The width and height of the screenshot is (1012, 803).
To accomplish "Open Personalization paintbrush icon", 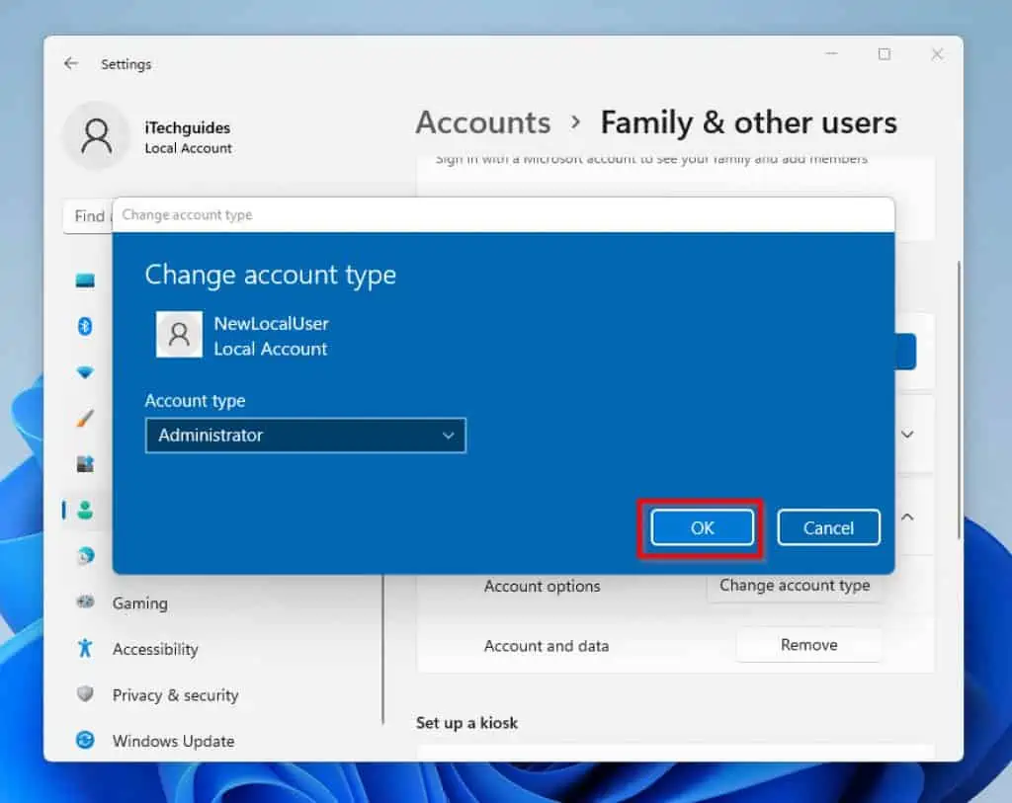I will click(85, 419).
